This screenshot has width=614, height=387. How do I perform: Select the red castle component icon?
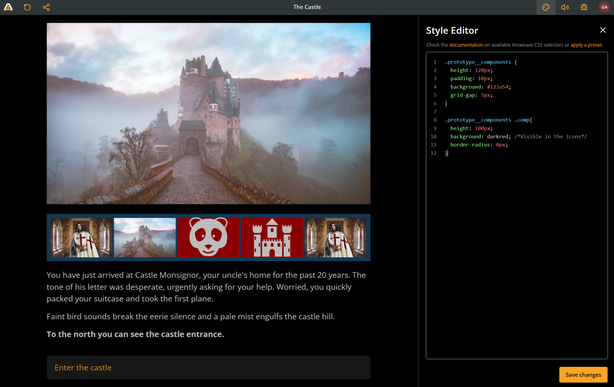click(x=272, y=237)
